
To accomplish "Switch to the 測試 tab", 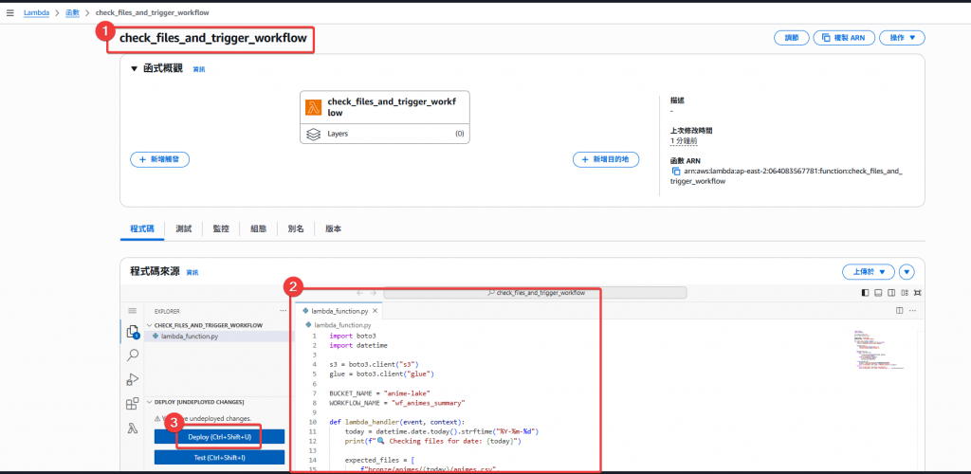I will (183, 228).
